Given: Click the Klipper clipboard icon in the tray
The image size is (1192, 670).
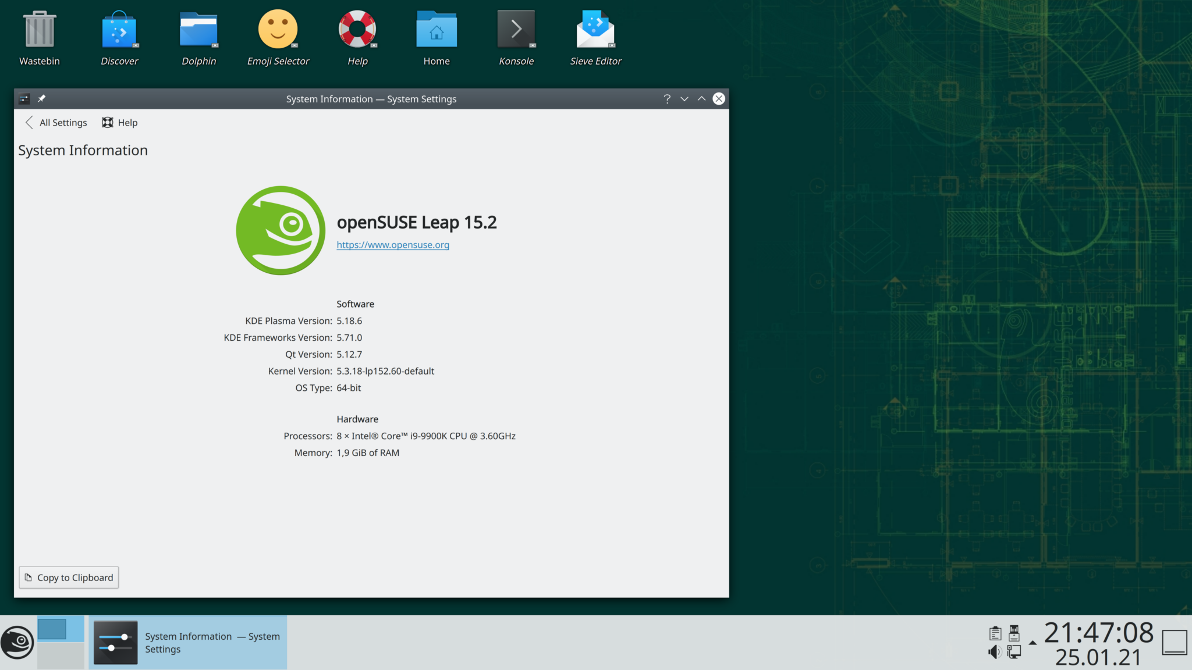Looking at the screenshot, I should pyautogui.click(x=995, y=633).
